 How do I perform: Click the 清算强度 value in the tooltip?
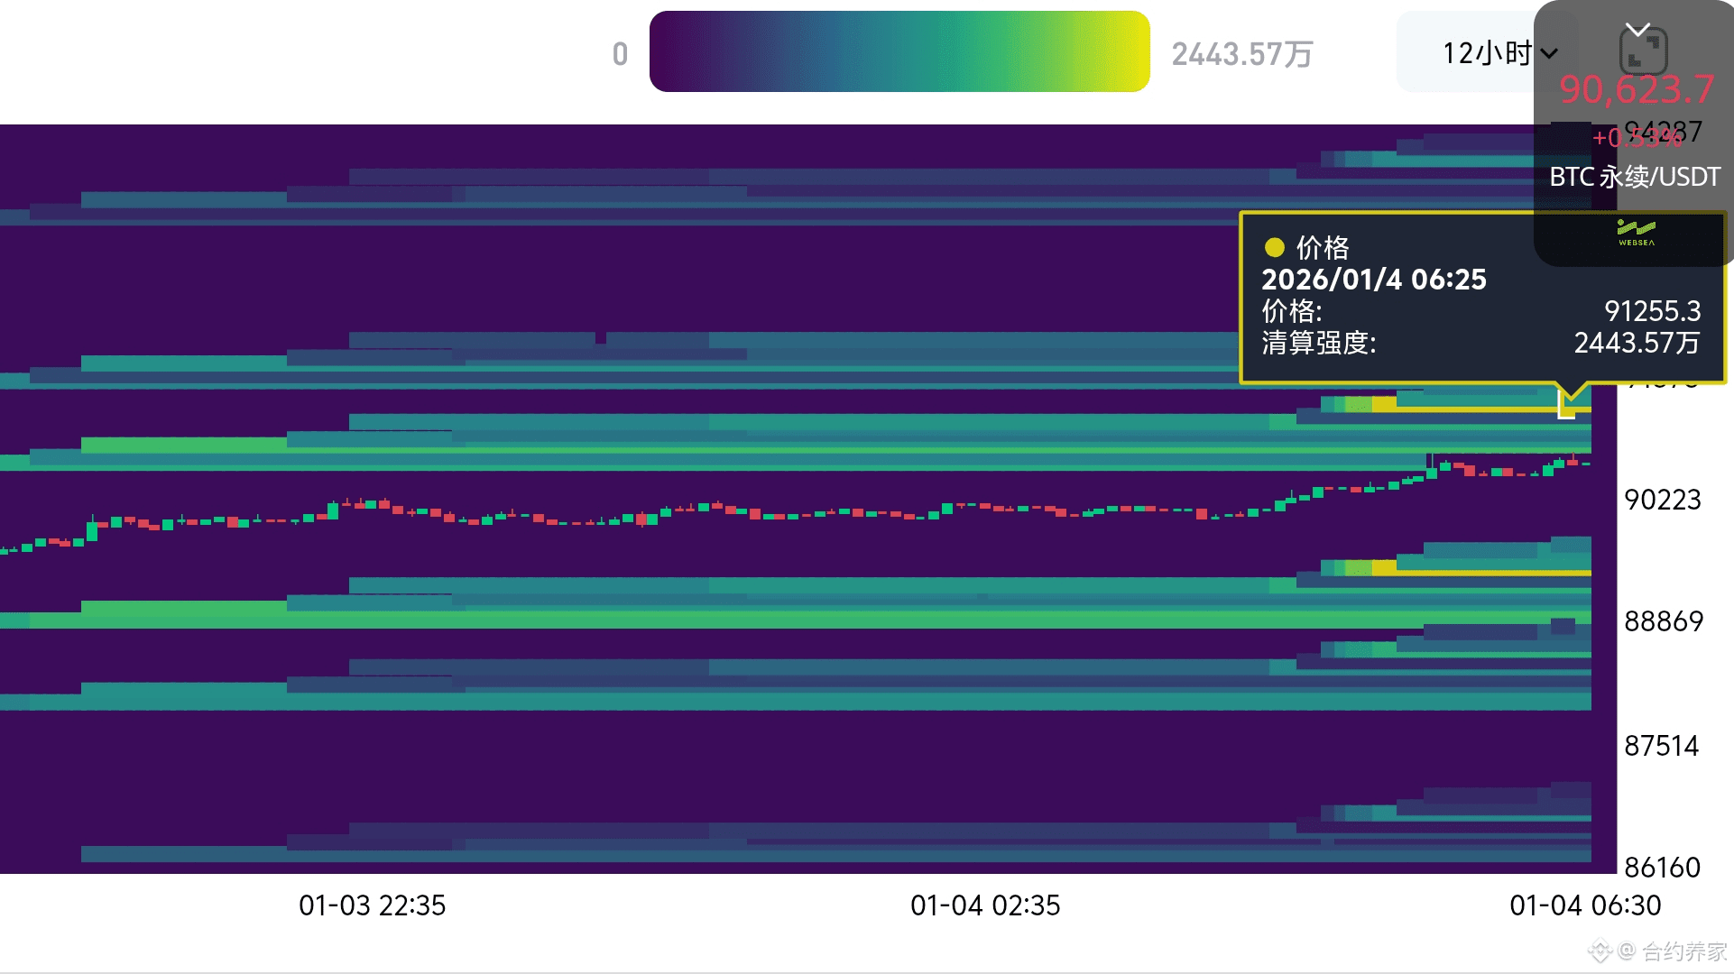[1636, 343]
